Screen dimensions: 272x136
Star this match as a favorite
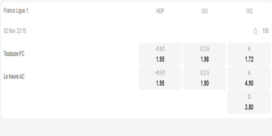pos(255,31)
